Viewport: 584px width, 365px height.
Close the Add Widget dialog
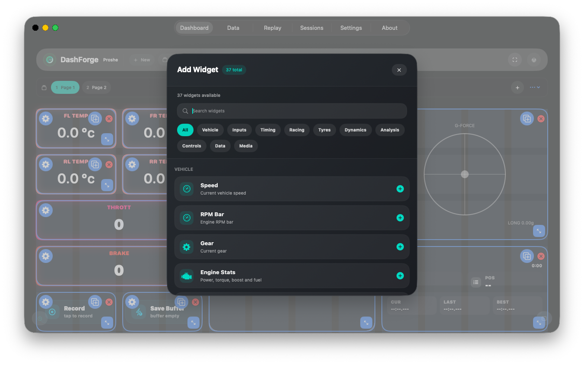tap(399, 70)
